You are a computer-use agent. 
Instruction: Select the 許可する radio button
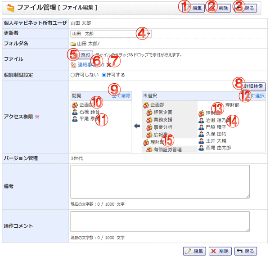(x=104, y=75)
